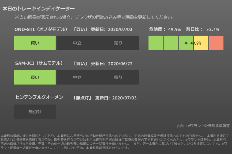Click the 前日比 +2.1% value

coord(213,30)
